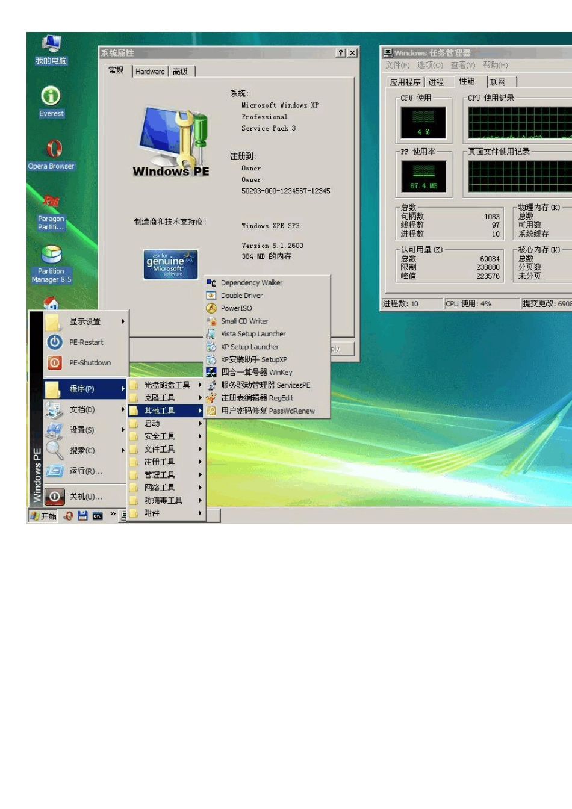572x809 pixels.
Task: Open 运行(R)... from start menu
Action: pyautogui.click(x=85, y=471)
